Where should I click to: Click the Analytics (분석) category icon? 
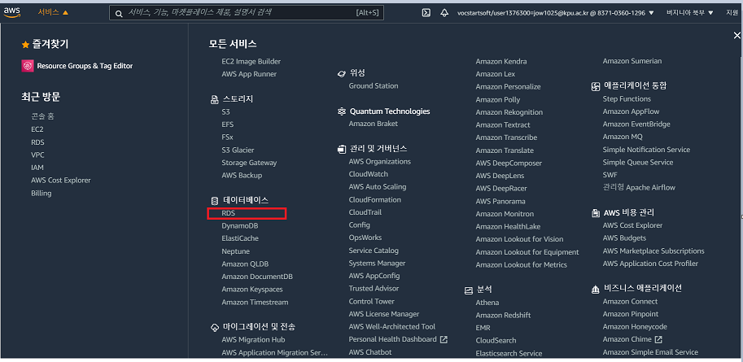469,290
